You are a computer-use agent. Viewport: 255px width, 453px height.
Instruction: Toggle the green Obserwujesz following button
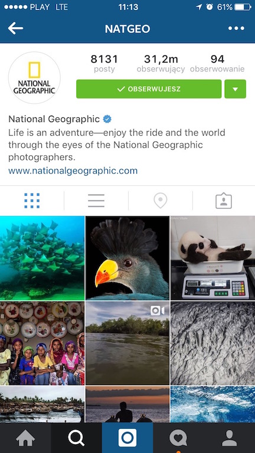[149, 89]
